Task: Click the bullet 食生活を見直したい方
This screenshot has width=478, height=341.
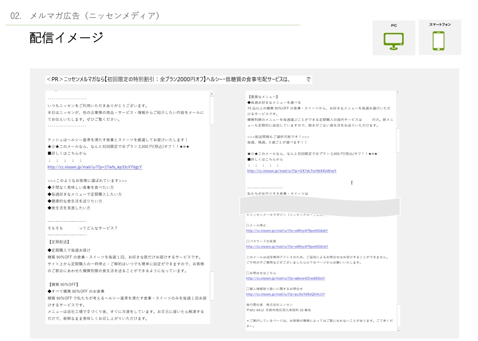Action: (x=69, y=207)
